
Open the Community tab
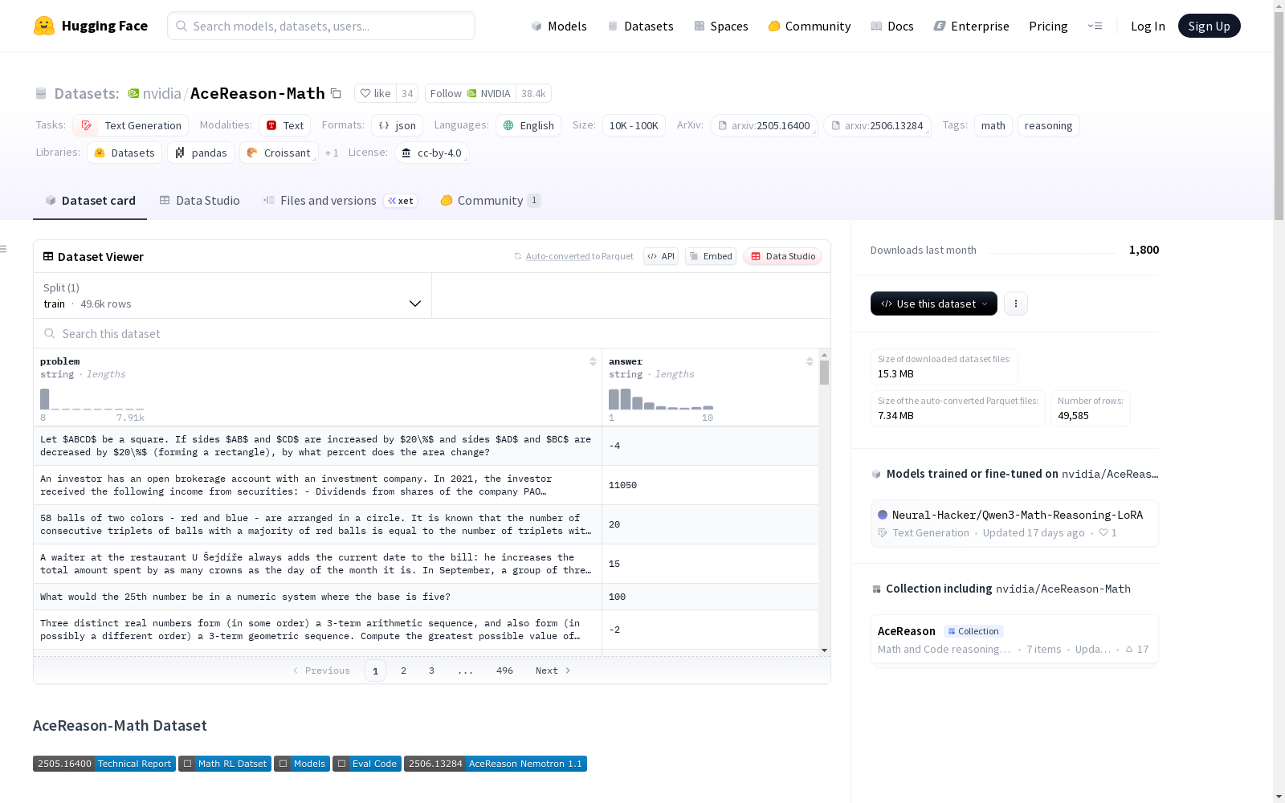(x=490, y=201)
